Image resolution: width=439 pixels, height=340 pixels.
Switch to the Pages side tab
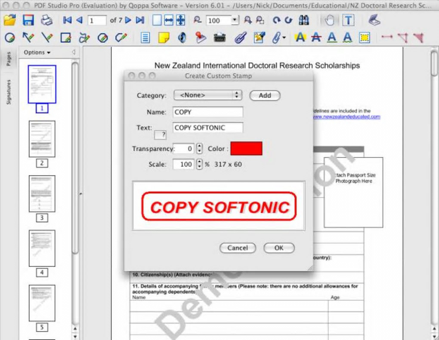click(9, 59)
